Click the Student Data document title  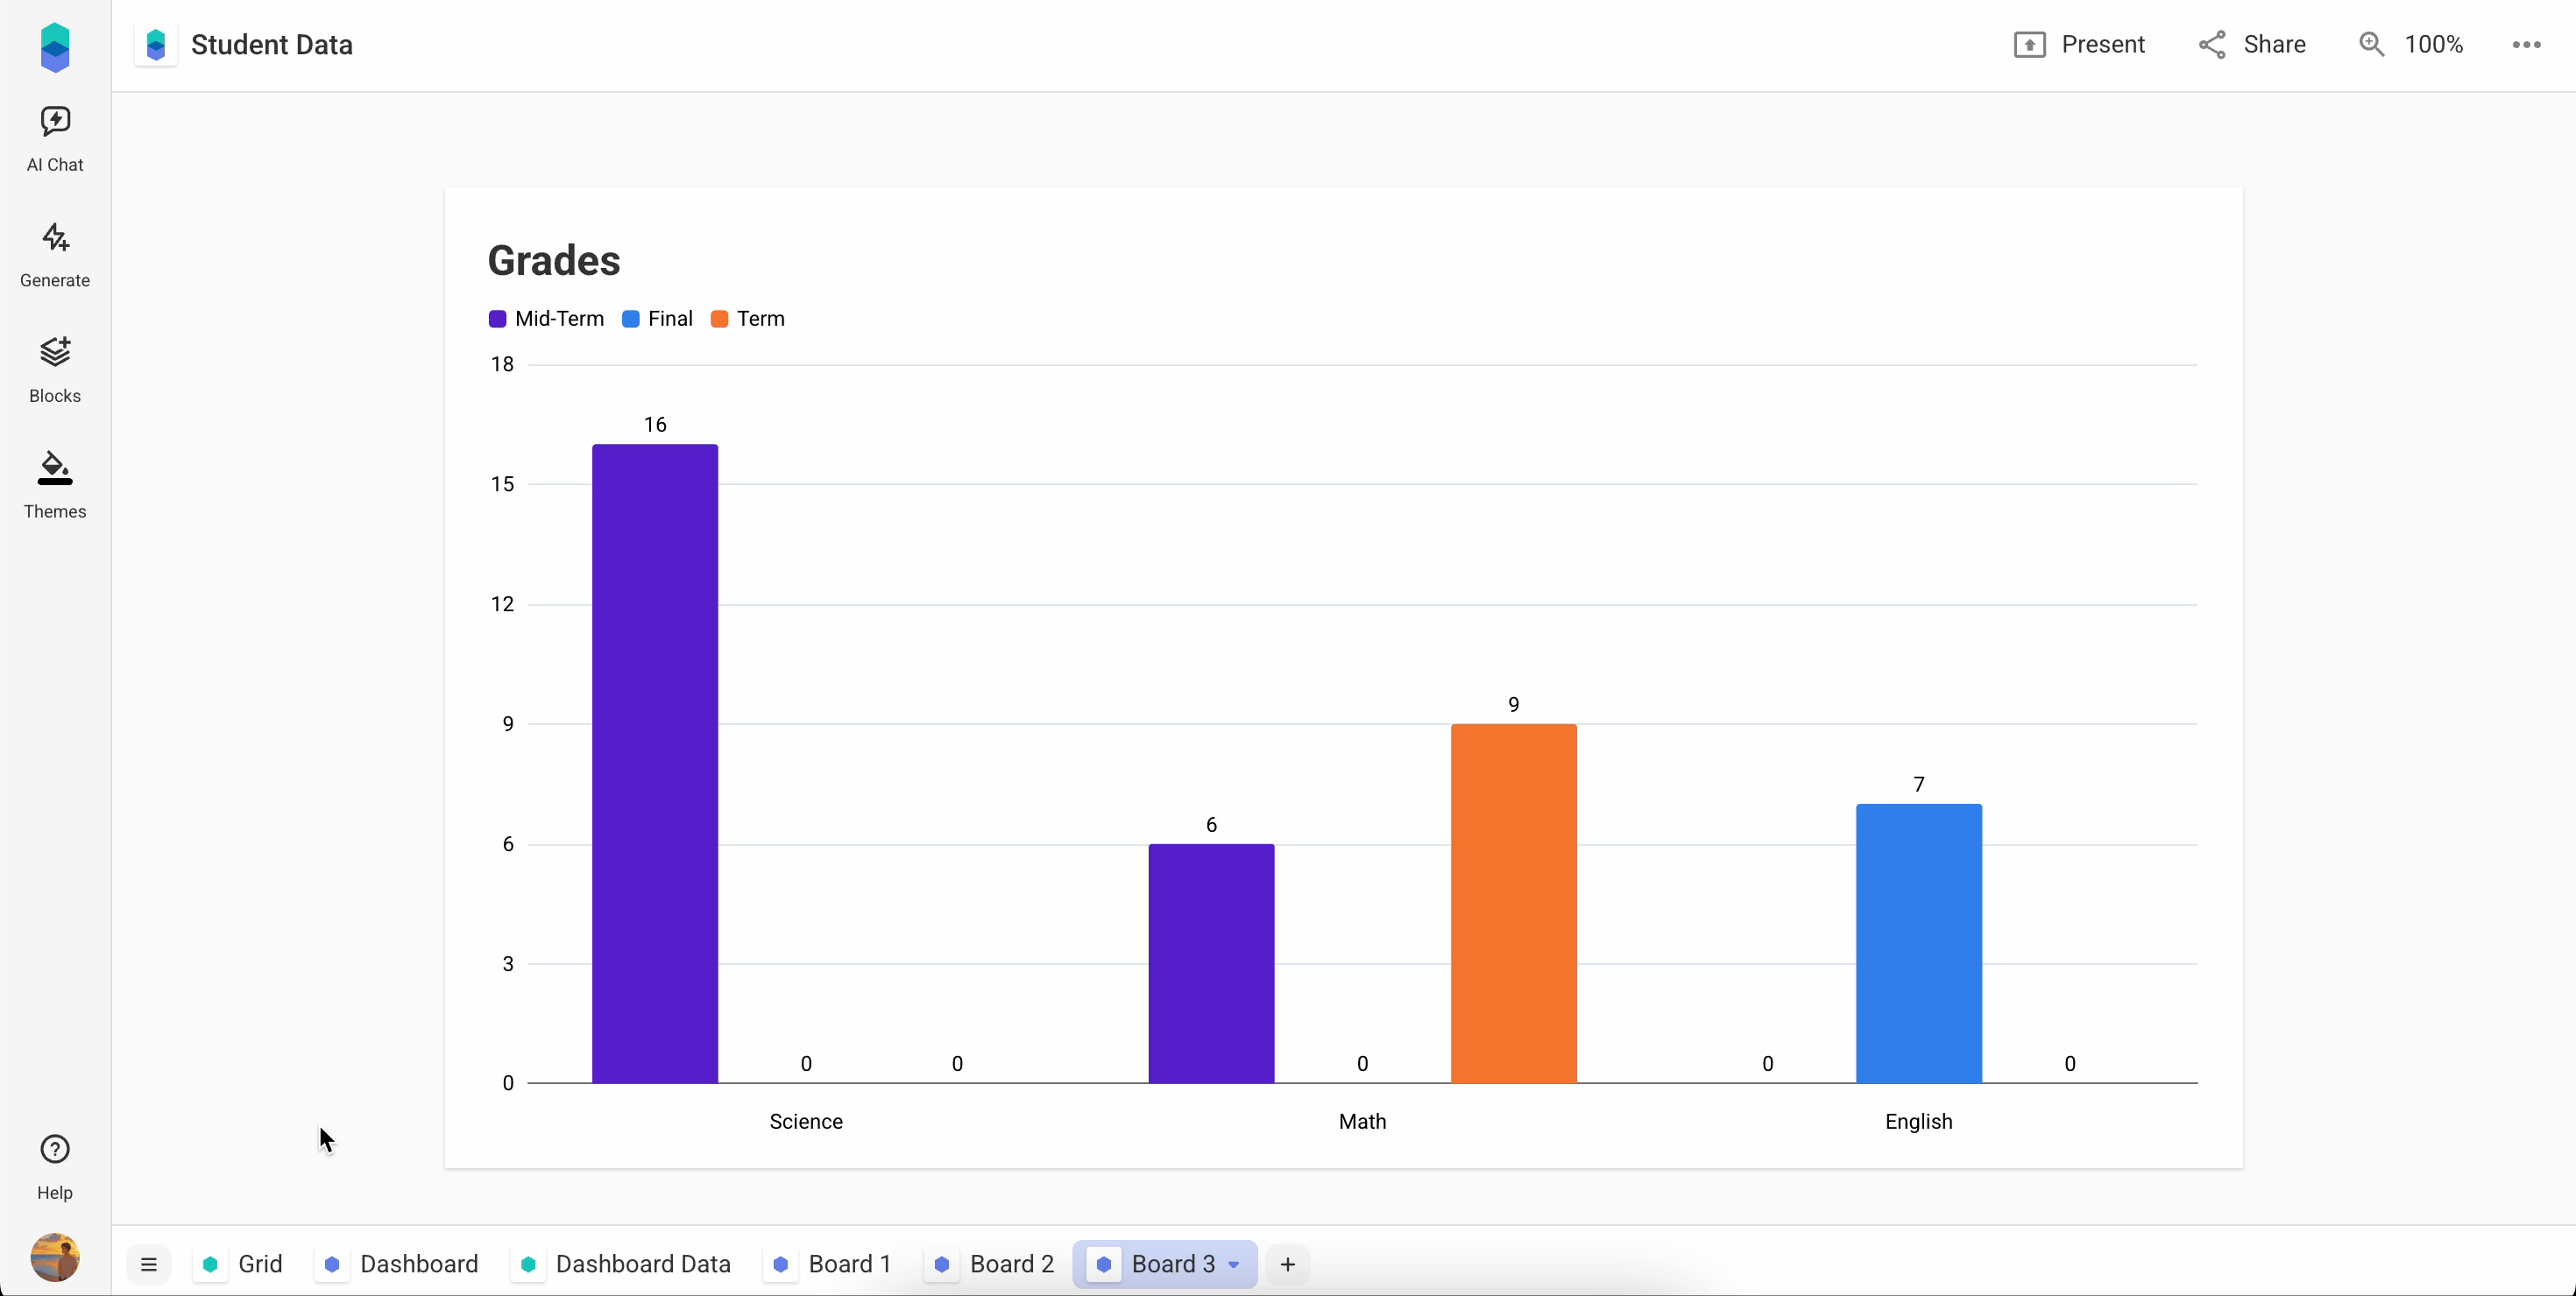pos(272,44)
